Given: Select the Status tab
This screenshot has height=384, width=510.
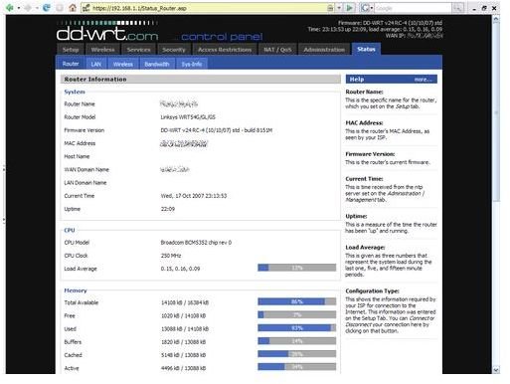Looking at the screenshot, I should coord(366,49).
